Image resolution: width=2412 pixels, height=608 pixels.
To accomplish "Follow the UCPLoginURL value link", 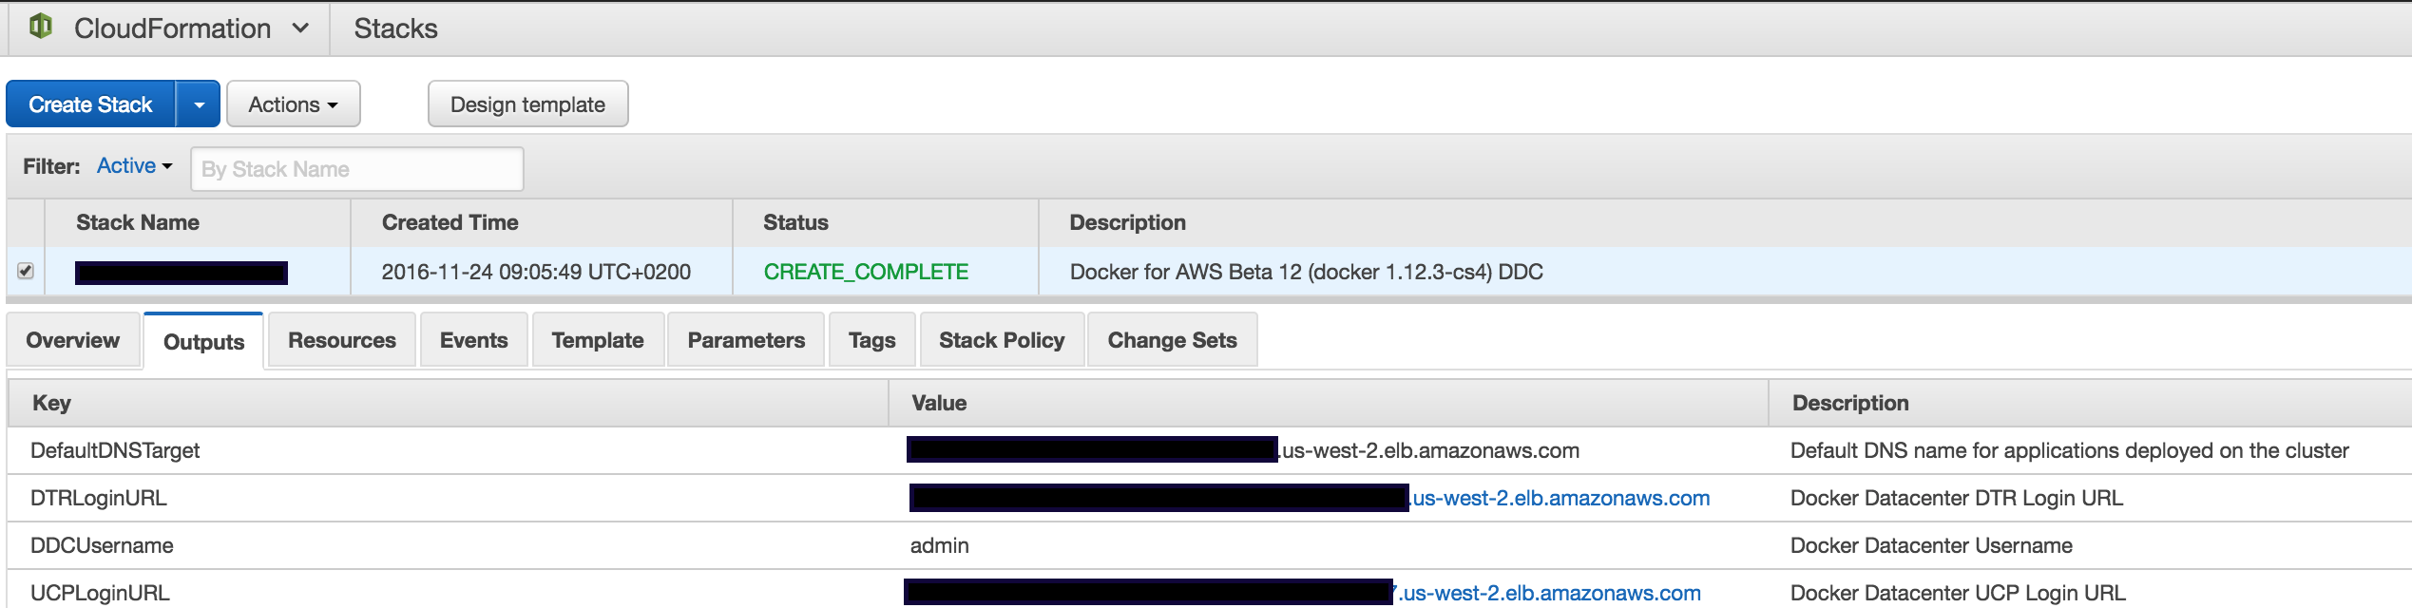I will (1551, 593).
